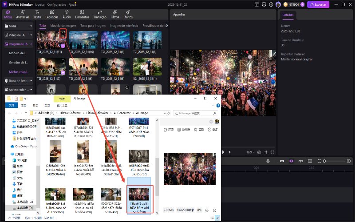
Task: Click the timeline zoom-in plus icon
Action: tap(349, 161)
